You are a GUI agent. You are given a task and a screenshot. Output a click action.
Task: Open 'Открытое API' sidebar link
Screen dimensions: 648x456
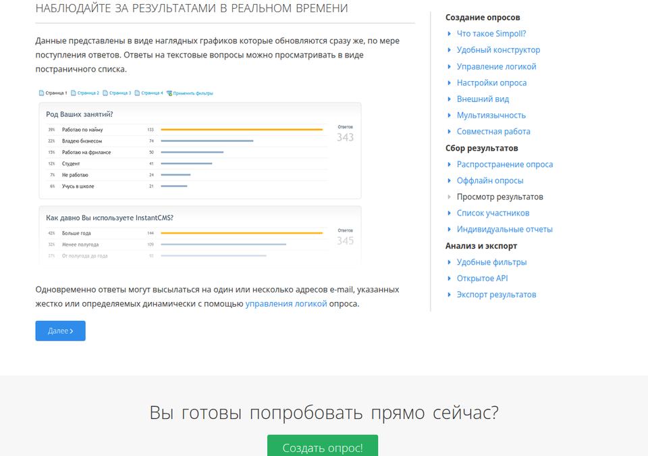point(482,278)
